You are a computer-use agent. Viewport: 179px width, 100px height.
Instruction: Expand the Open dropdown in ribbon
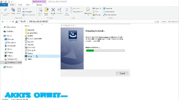[x=97, y=9]
